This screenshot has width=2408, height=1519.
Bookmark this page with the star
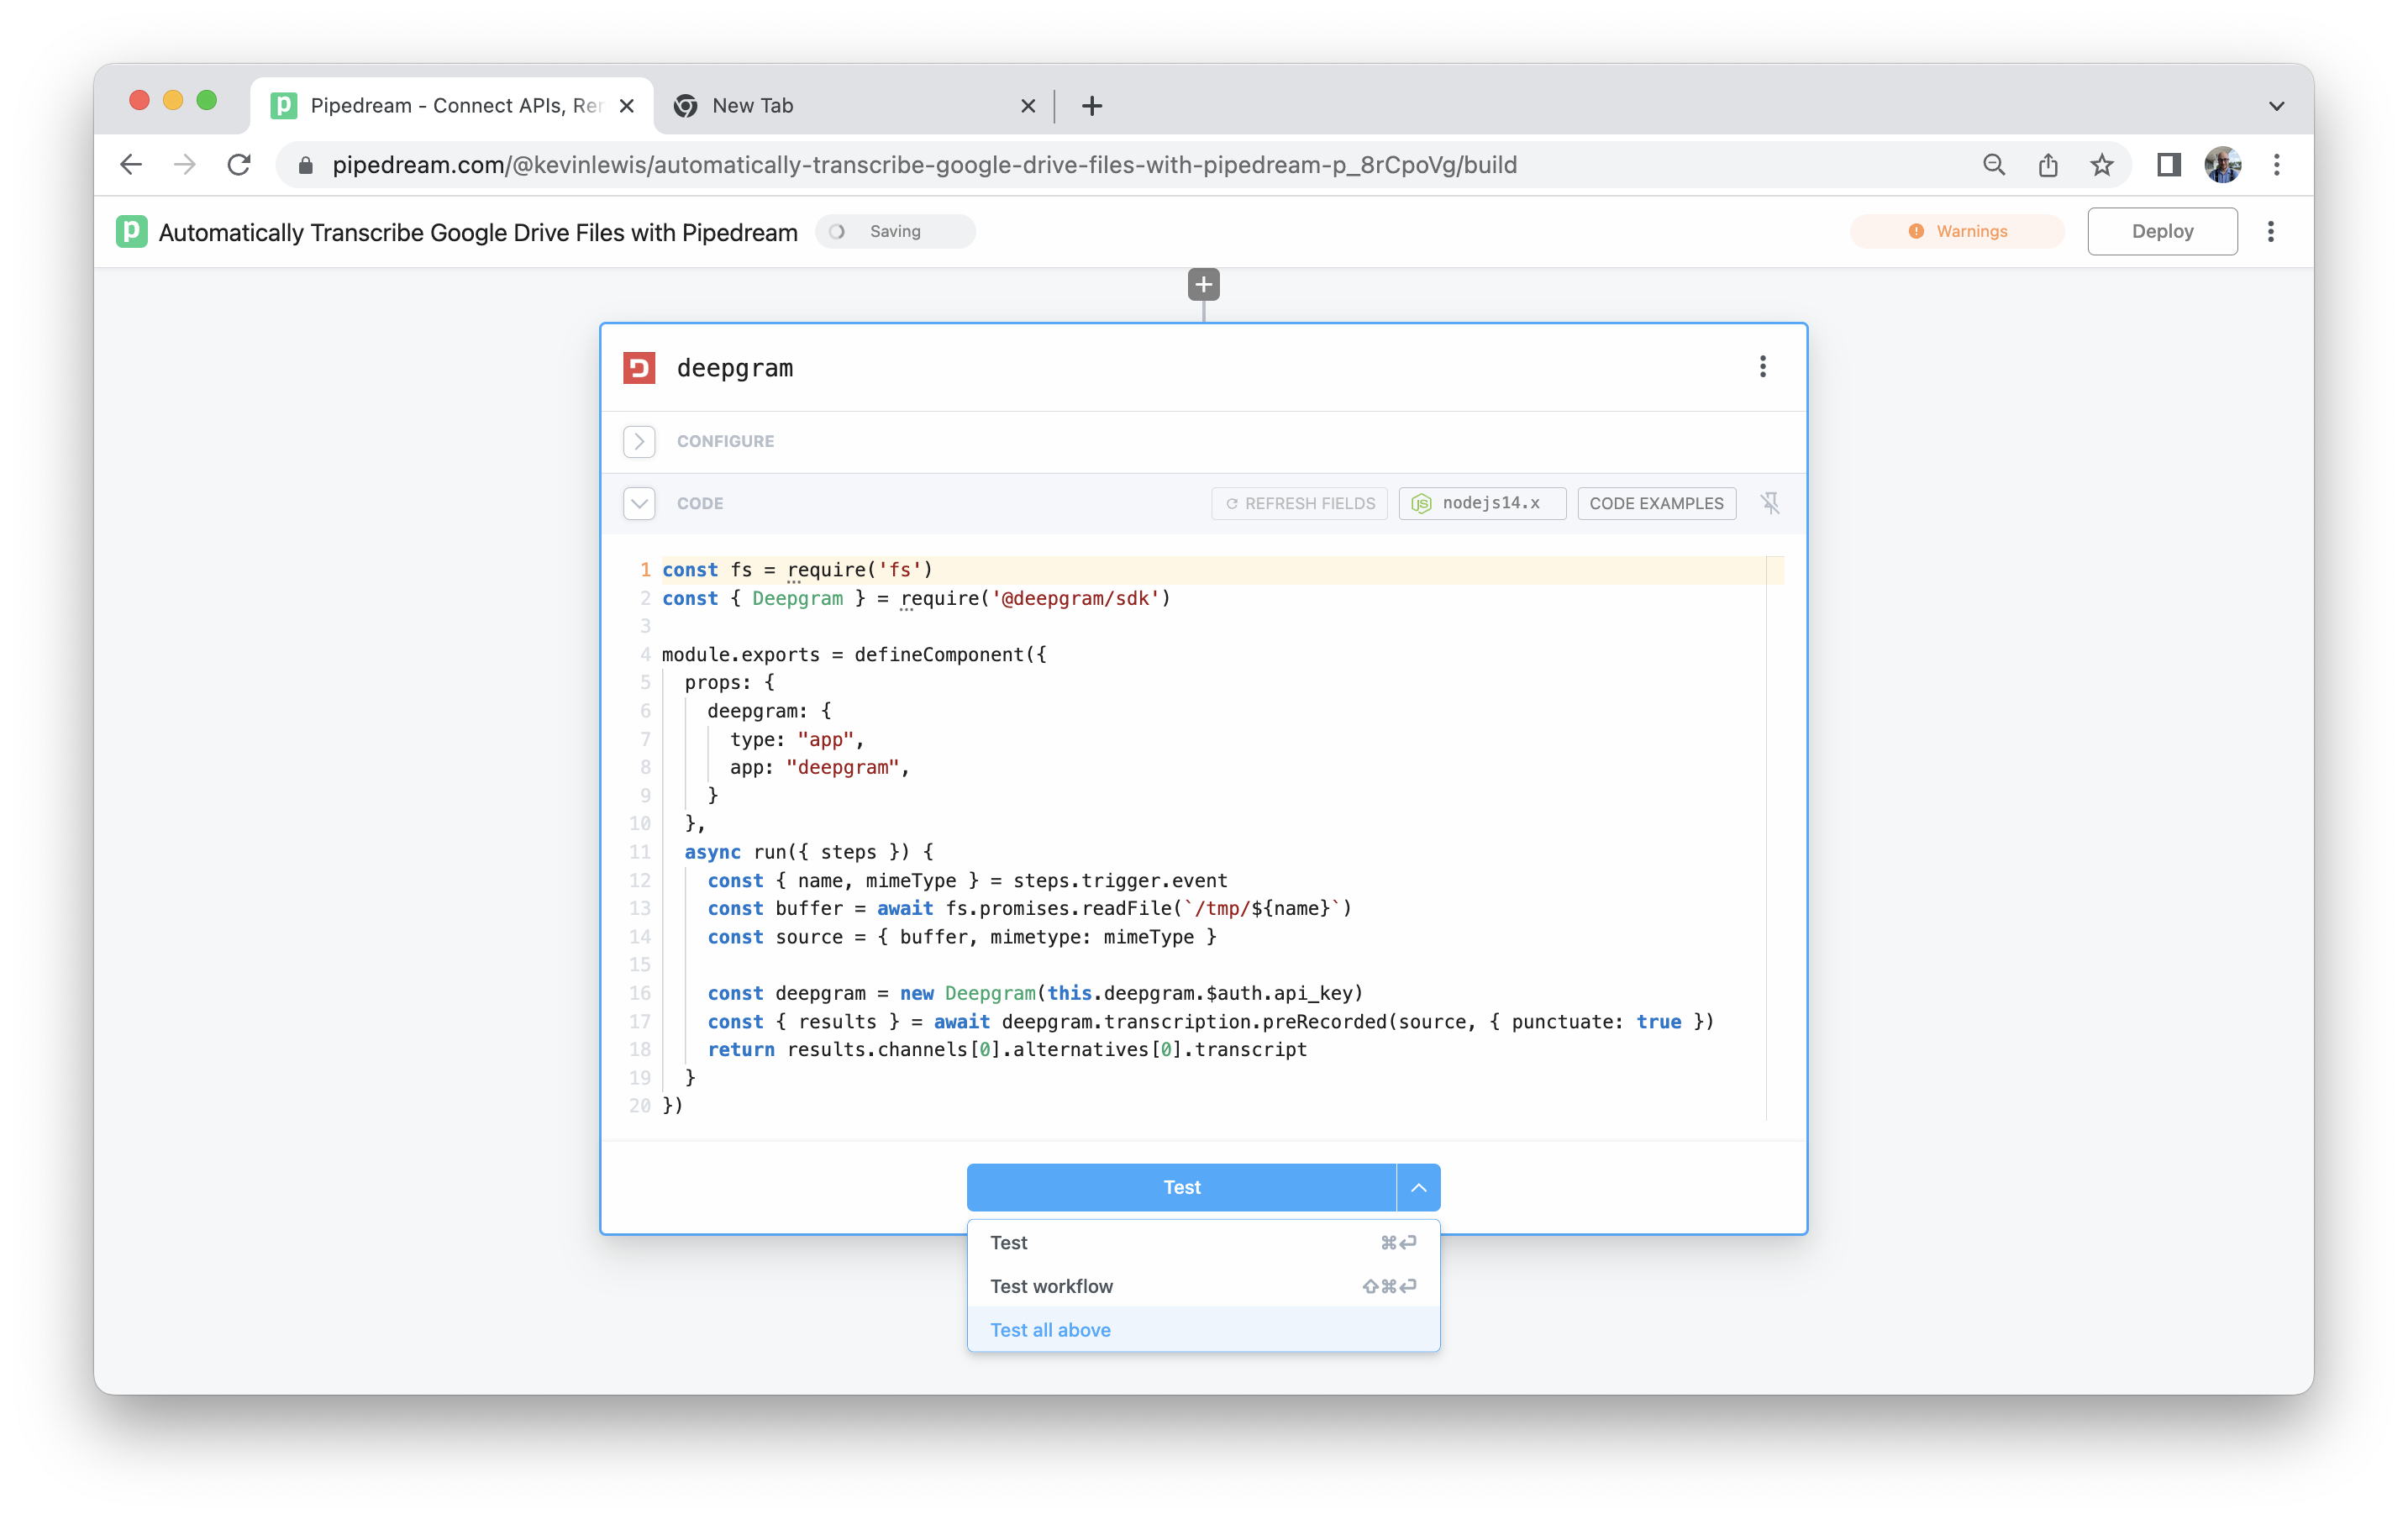[x=2101, y=165]
